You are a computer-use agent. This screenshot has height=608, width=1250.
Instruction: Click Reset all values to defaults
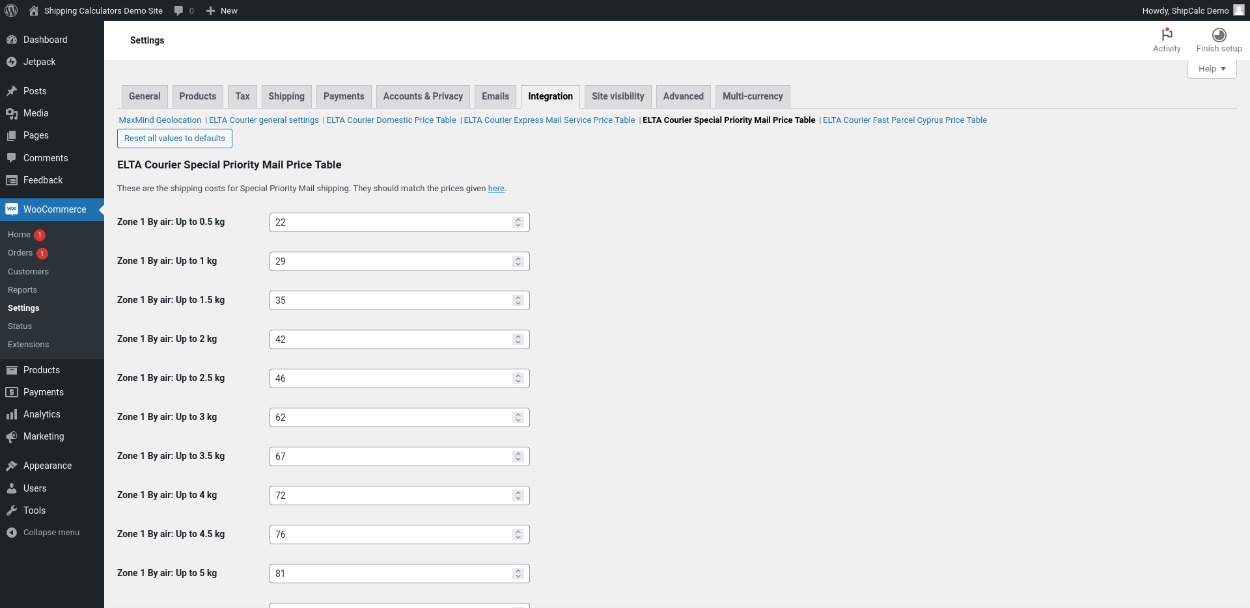pyautogui.click(x=174, y=138)
